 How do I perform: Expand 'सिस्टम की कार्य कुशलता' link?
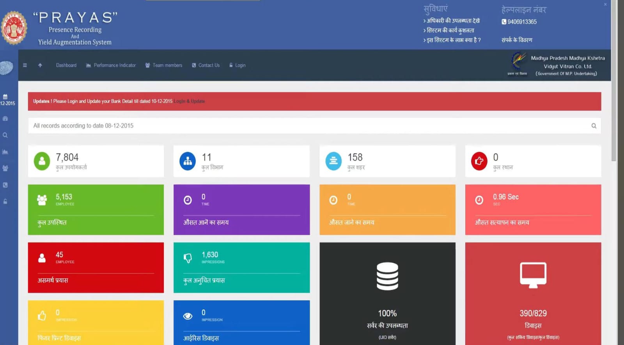point(450,30)
